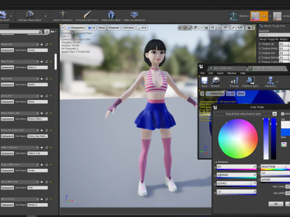Viewport: 290px width, 217px height.
Task: Click the search icon in details search box
Action: point(40,31)
